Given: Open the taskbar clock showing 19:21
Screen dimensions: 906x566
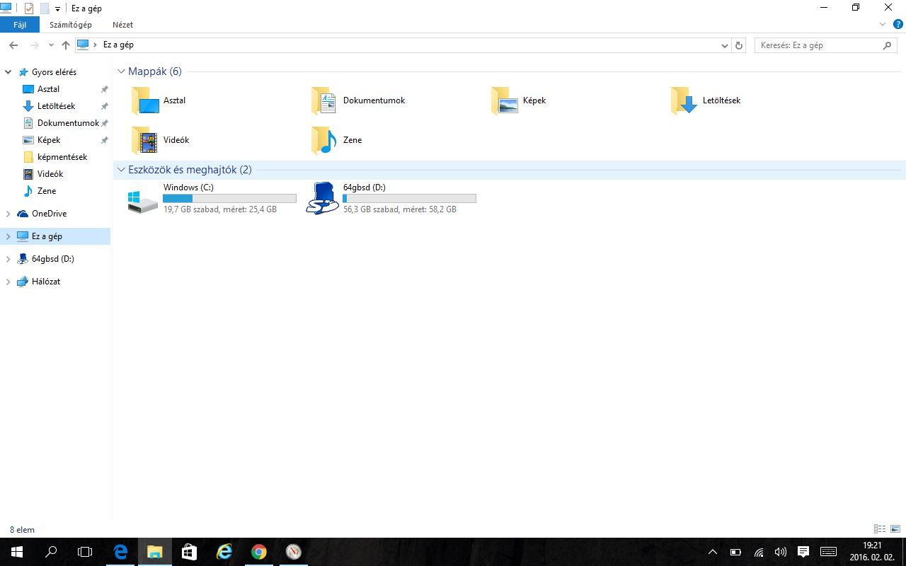Looking at the screenshot, I should (872, 552).
